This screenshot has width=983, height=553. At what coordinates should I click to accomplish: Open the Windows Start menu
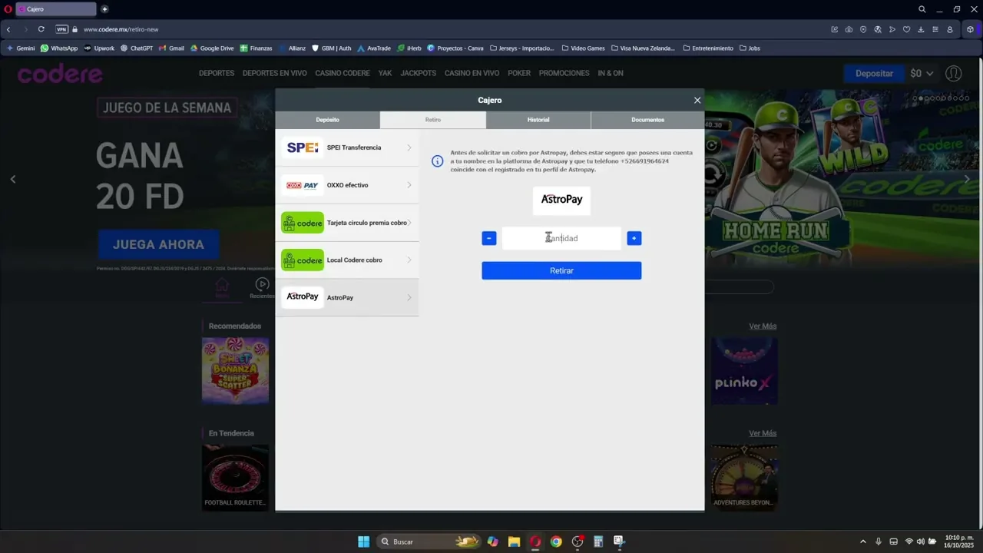point(364,541)
